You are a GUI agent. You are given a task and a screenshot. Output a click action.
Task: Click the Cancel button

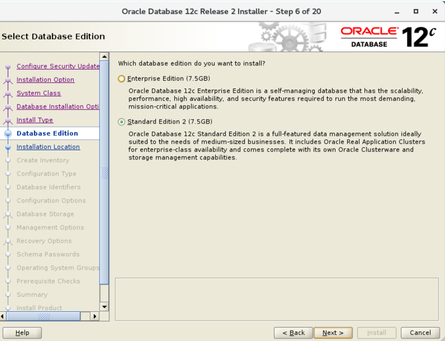pyautogui.click(x=420, y=333)
